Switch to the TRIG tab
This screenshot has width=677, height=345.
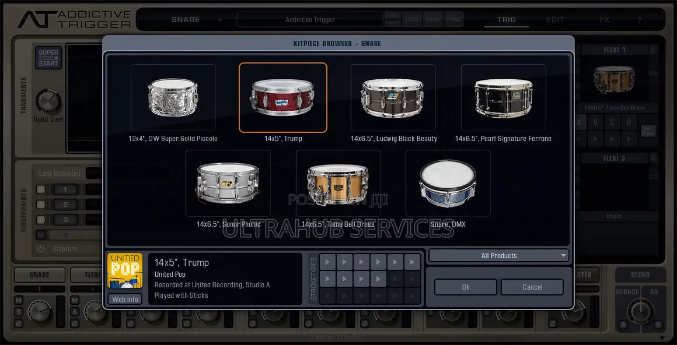(507, 19)
